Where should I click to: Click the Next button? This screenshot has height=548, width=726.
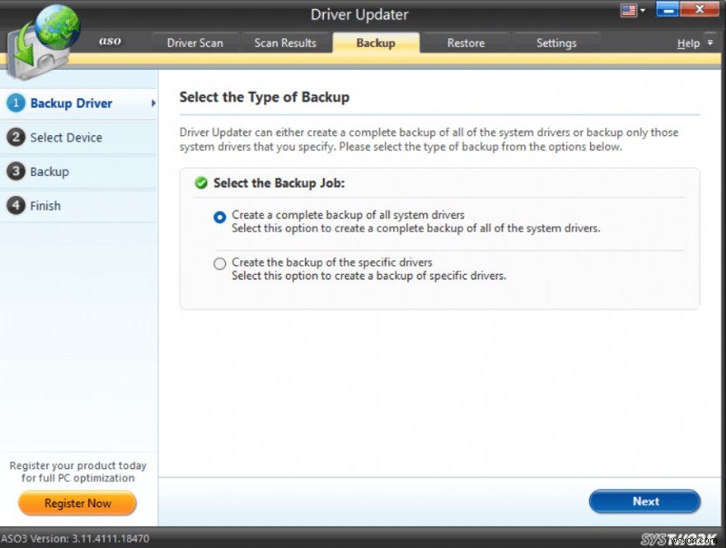pos(644,501)
